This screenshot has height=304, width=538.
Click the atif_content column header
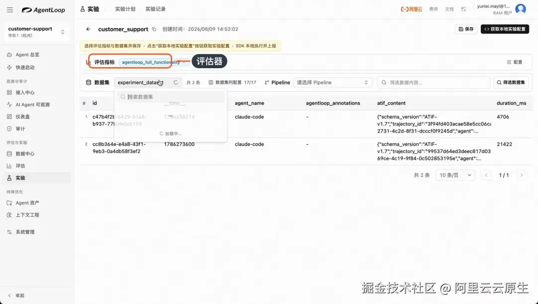391,103
